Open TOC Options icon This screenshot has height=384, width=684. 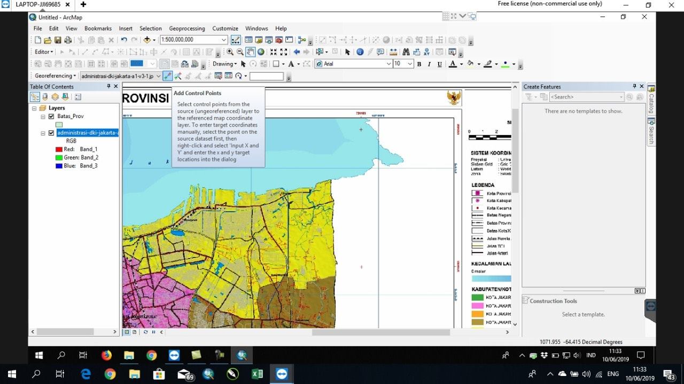[x=78, y=97]
